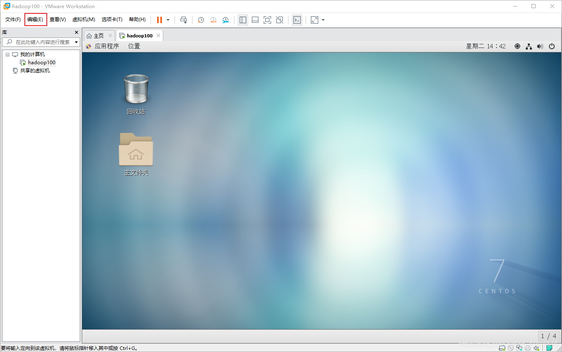Close the library panel
This screenshot has height=352, width=562.
click(x=76, y=33)
